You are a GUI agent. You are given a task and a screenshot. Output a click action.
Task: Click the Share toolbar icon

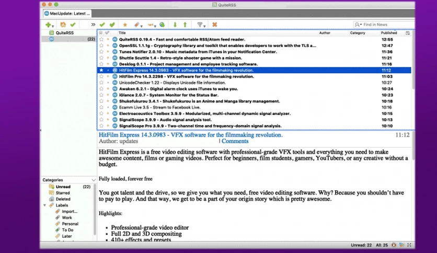(x=150, y=25)
